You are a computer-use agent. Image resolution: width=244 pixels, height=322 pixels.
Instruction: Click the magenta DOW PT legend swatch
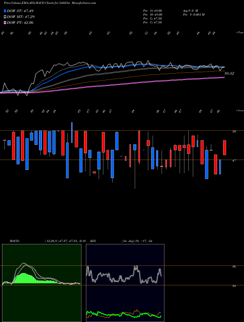(5, 22)
